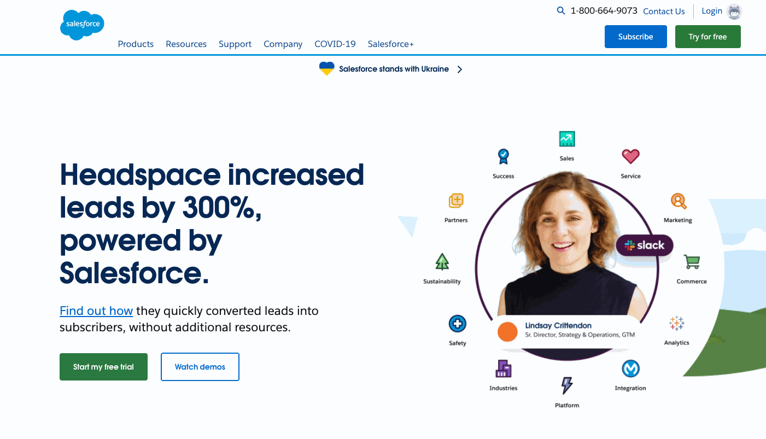Open the Contact Us link
The image size is (766, 439).
click(664, 11)
